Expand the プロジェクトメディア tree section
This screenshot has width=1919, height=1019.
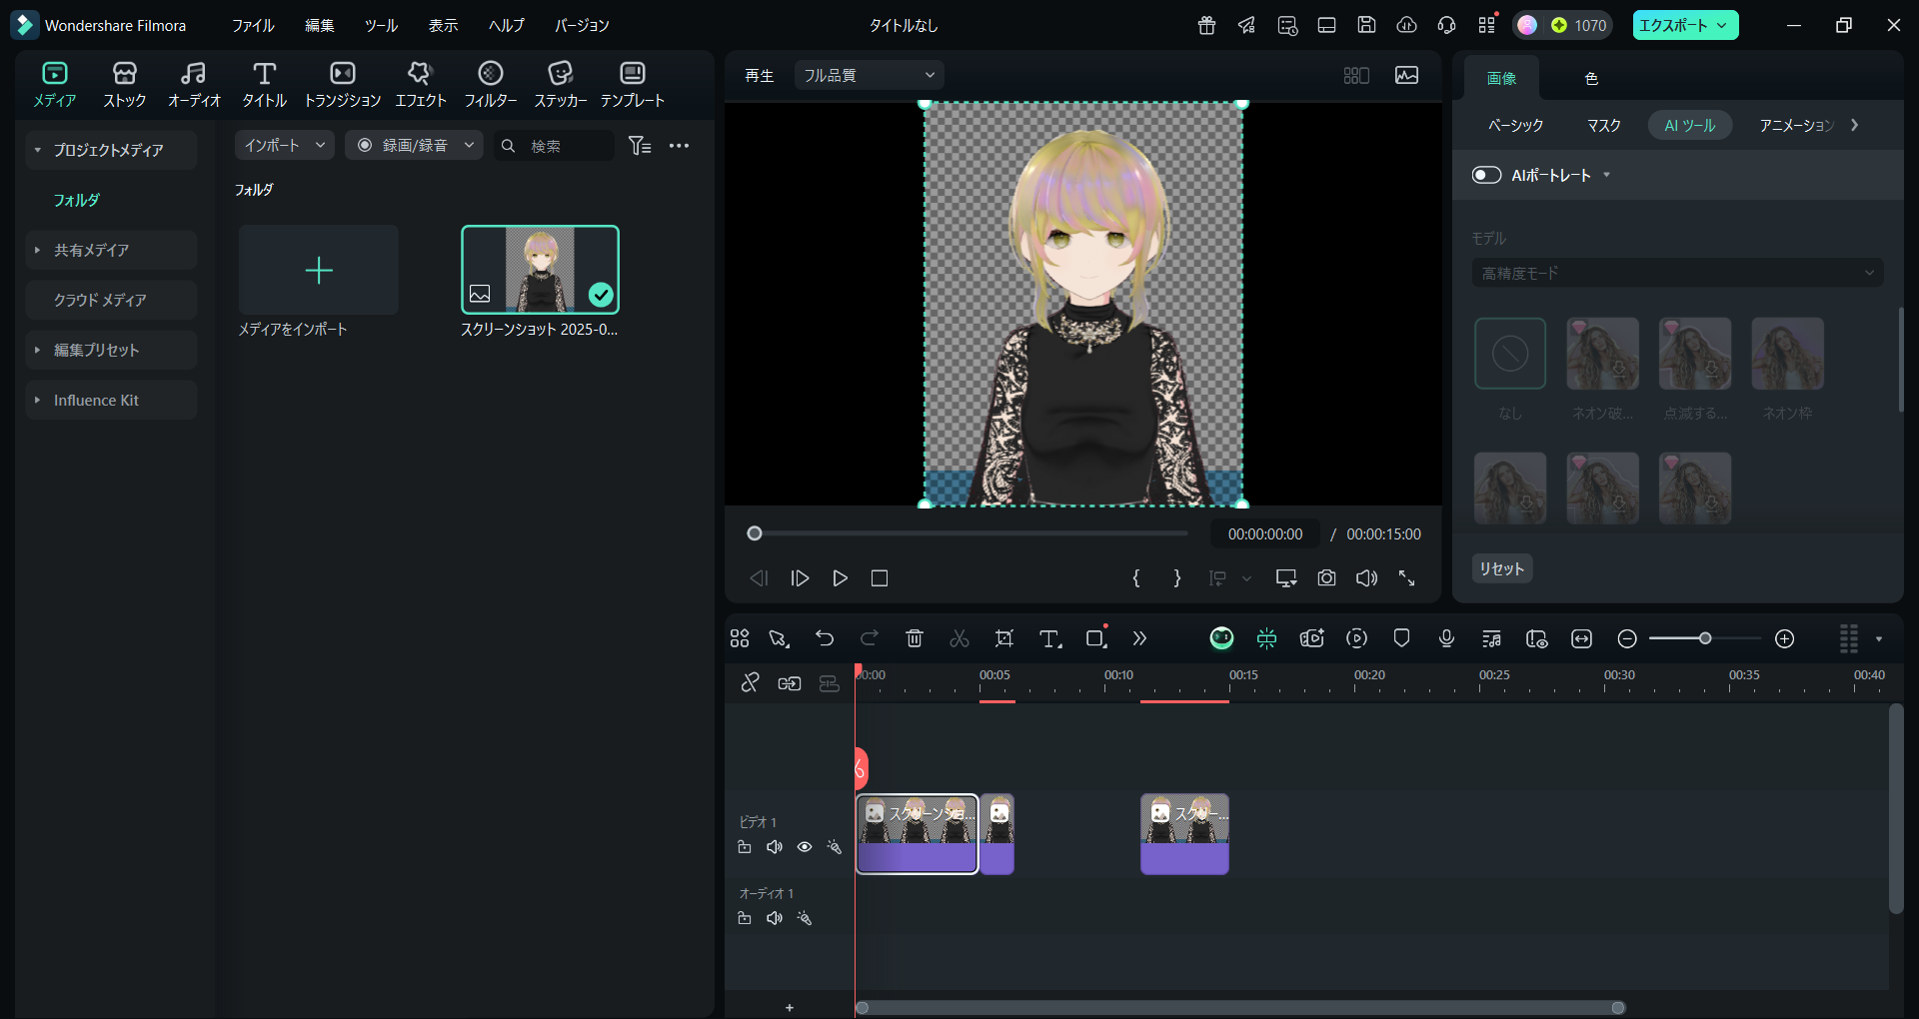[38, 150]
